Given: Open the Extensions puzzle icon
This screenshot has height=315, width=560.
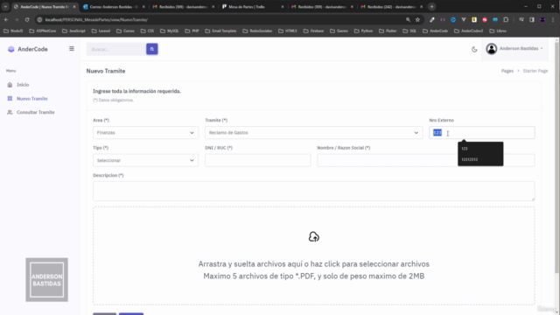Looking at the screenshot, I should 506,19.
